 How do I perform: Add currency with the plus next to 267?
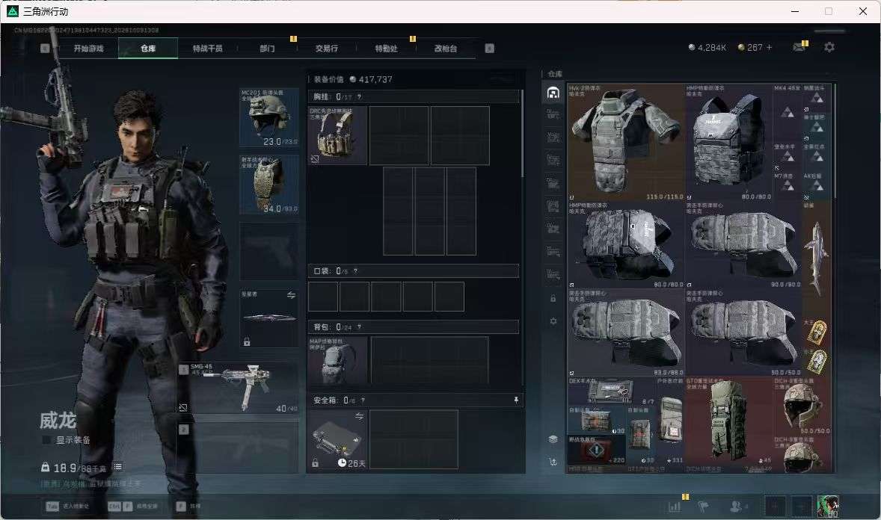[x=769, y=48]
